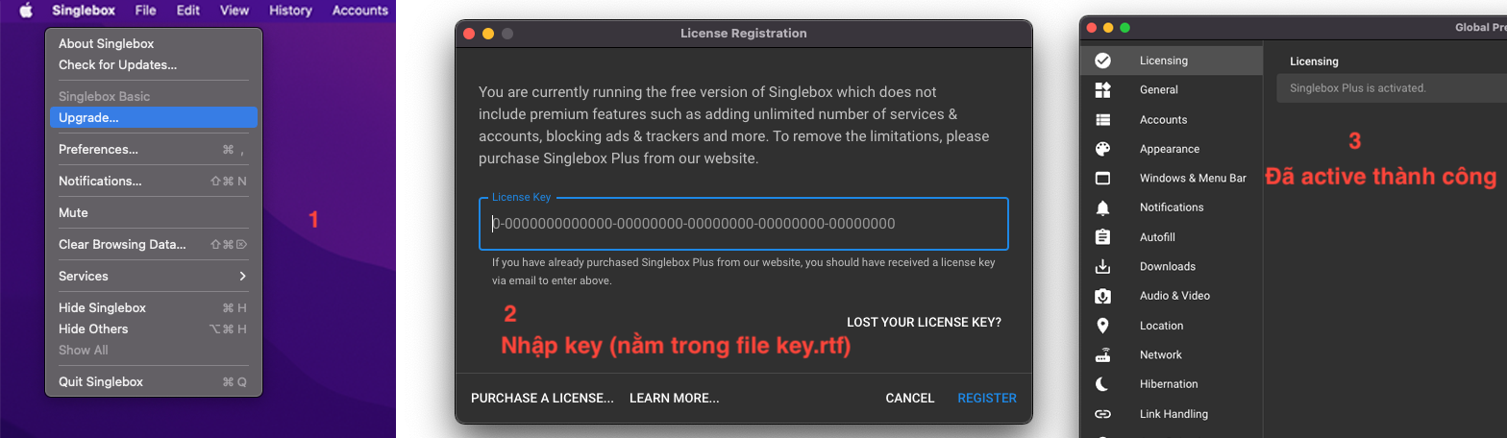Choose Upgrade... from the Singlebox menu
The image size is (1507, 438).
click(x=153, y=117)
